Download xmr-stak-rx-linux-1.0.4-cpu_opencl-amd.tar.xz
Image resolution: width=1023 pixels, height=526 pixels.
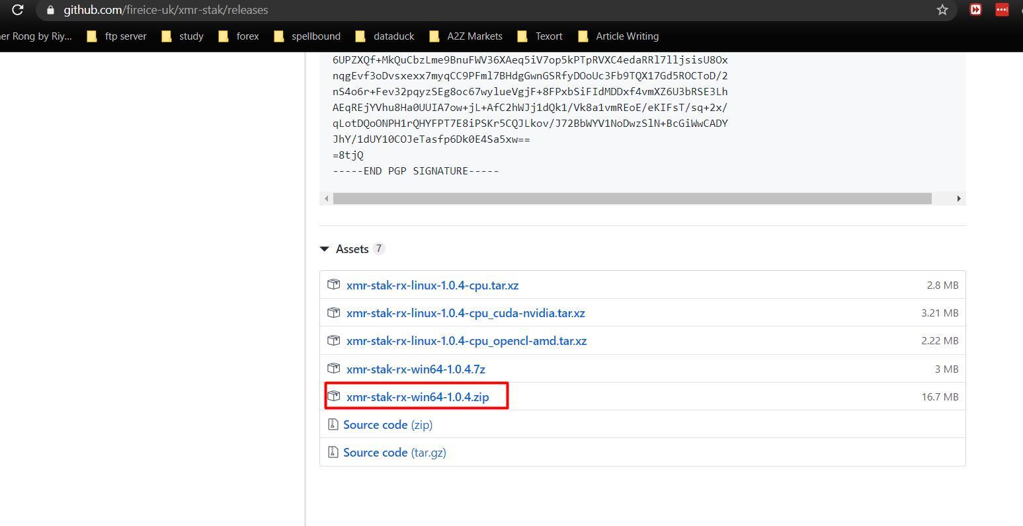point(467,341)
